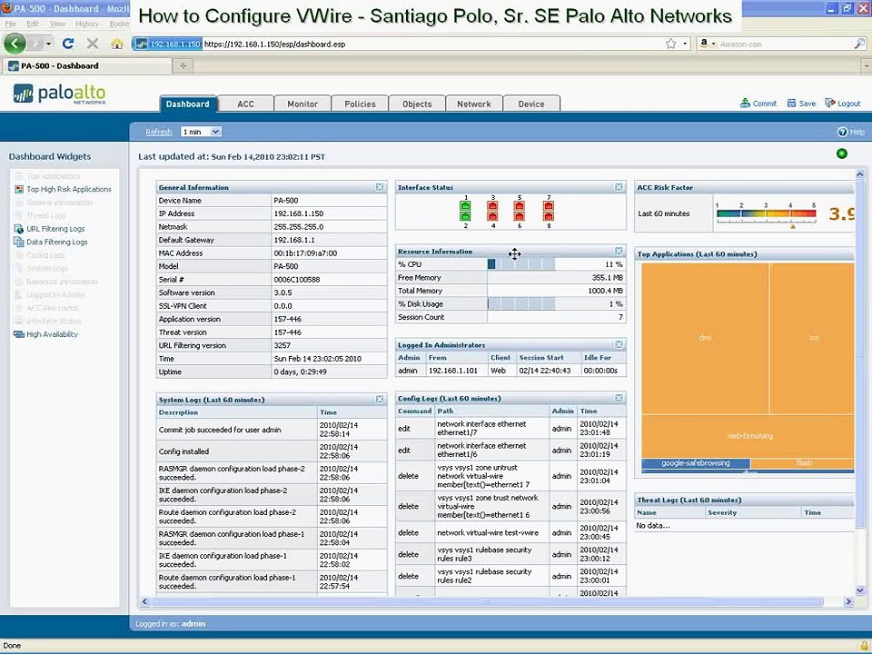Screen dimensions: 872x654
Task: Reload the page with the refresh icon
Action: point(68,44)
